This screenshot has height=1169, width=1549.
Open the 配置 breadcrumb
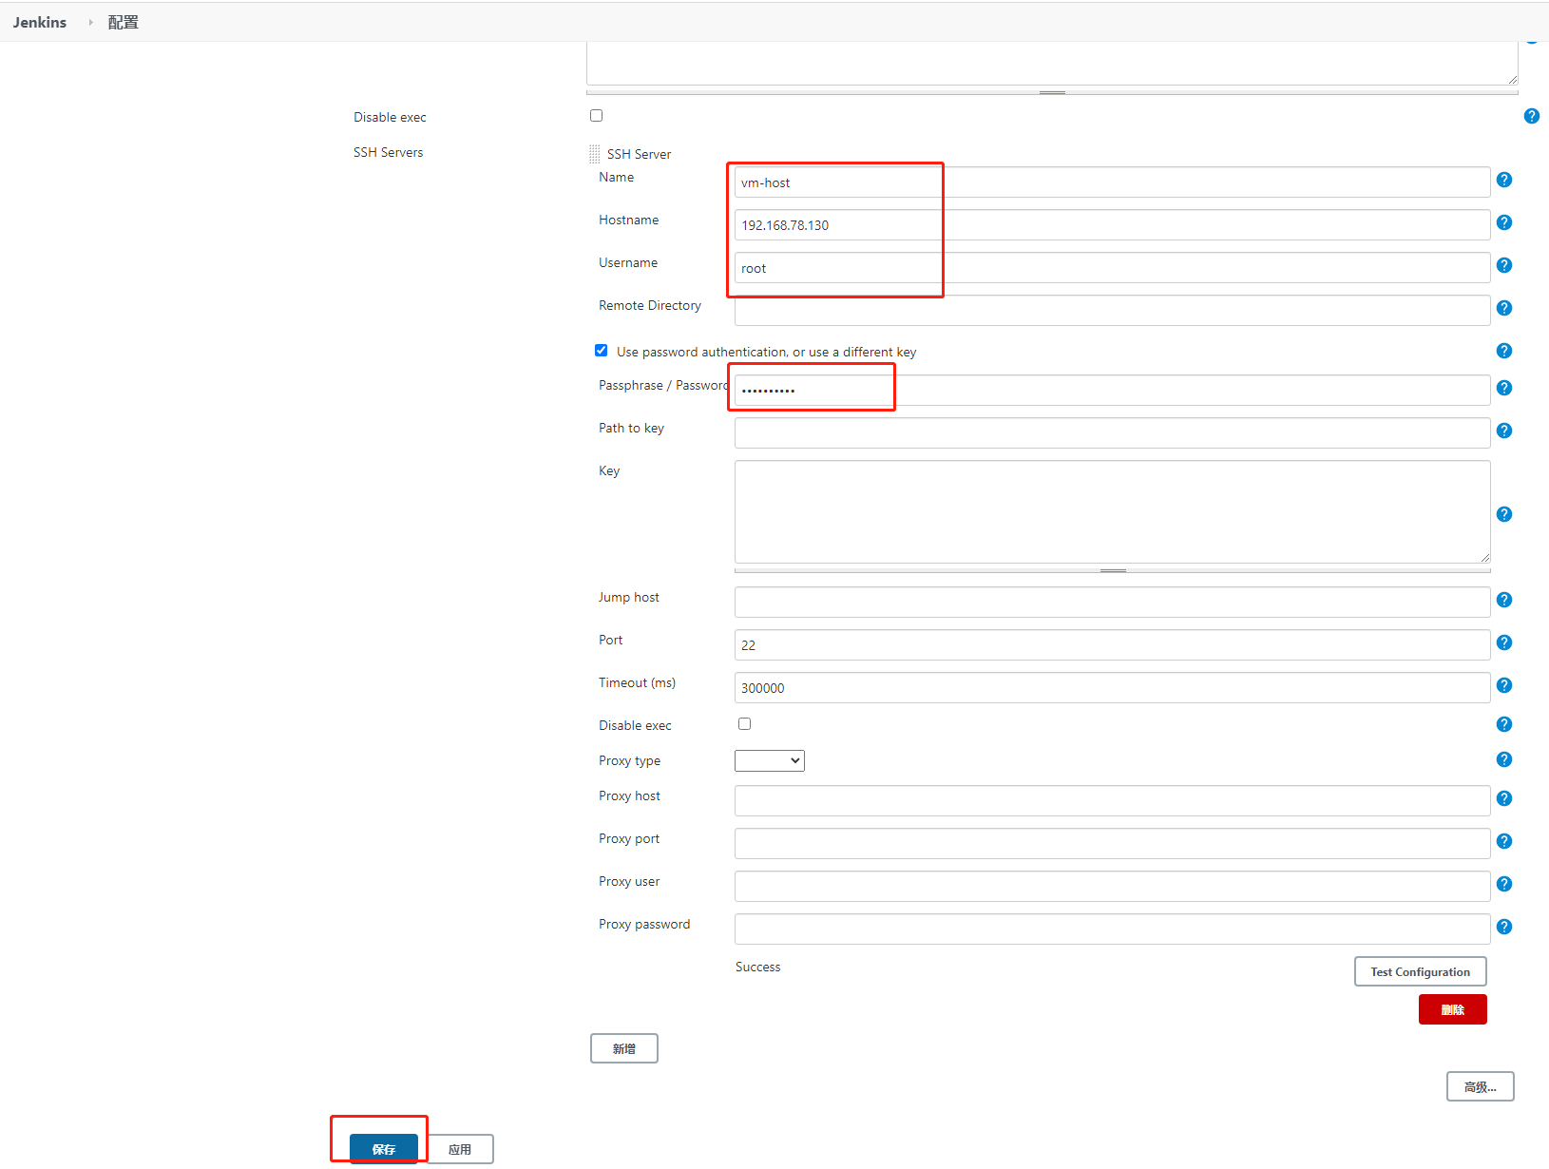tap(123, 22)
